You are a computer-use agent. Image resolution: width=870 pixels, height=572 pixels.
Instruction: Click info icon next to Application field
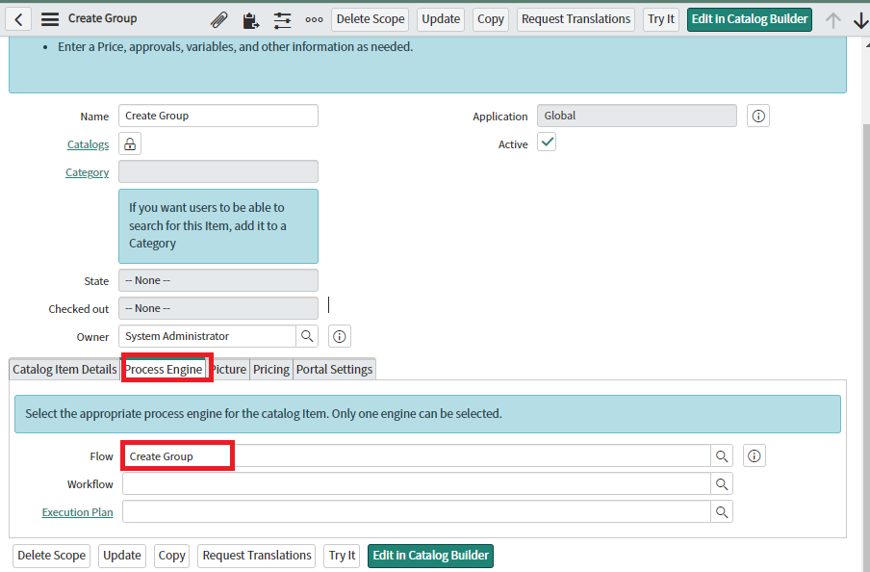(758, 116)
